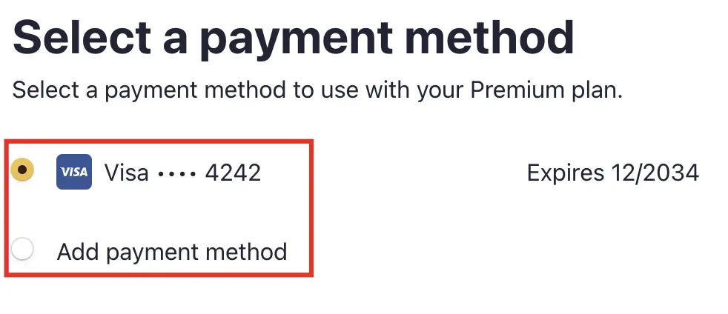
Task: Click the 12/2034 expiry date
Action: coord(655,173)
